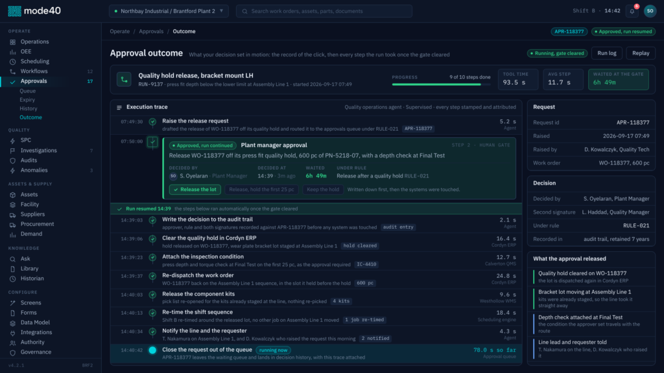This screenshot has height=373, width=664.
Task: Click the Investigations flag icon
Action: tap(13, 150)
